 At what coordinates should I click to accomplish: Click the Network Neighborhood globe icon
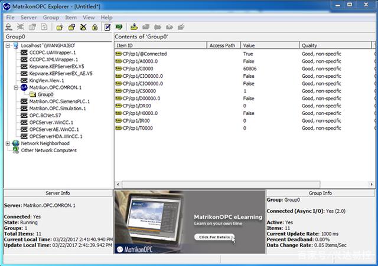click(16, 143)
